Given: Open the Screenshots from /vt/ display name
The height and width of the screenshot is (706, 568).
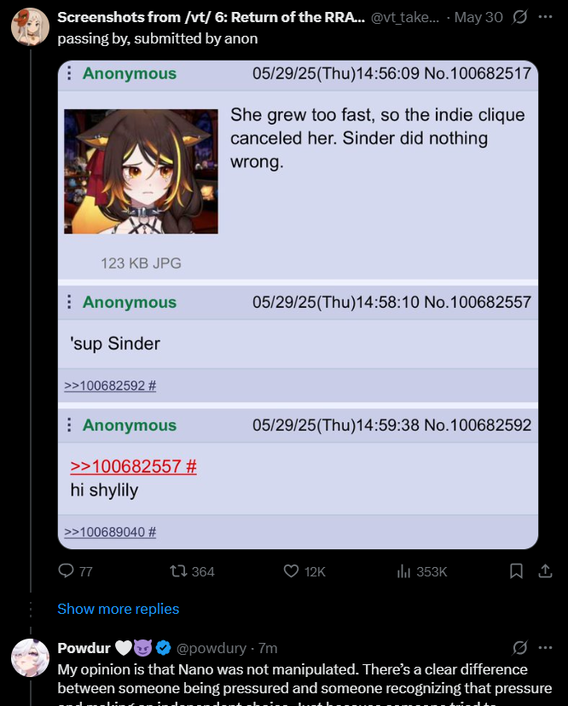Looking at the screenshot, I should click(211, 17).
